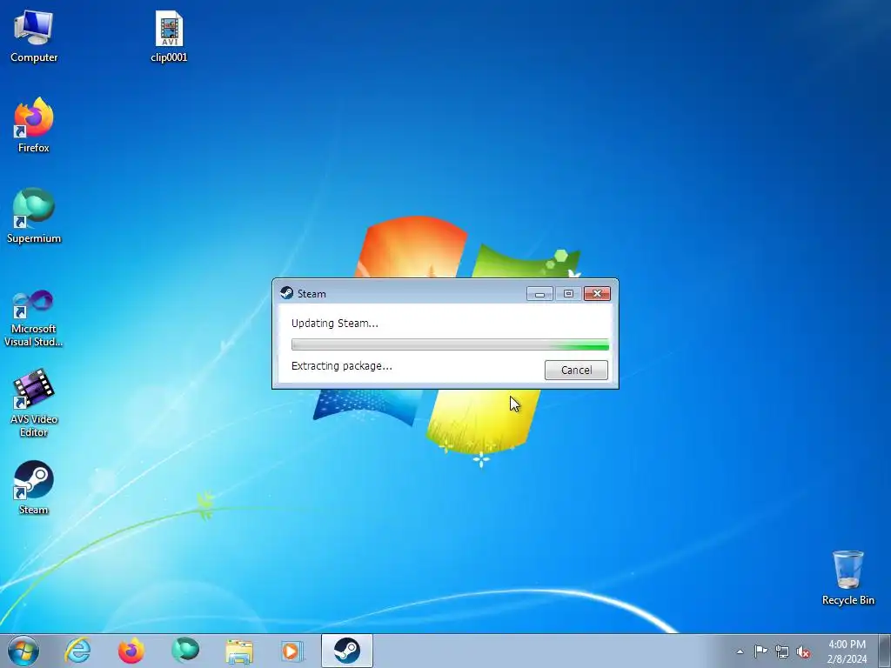Click the muted volume tray icon
This screenshot has height=668, width=891.
coord(803,651)
